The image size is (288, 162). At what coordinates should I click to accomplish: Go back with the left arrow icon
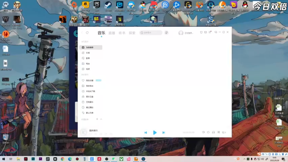82,33
